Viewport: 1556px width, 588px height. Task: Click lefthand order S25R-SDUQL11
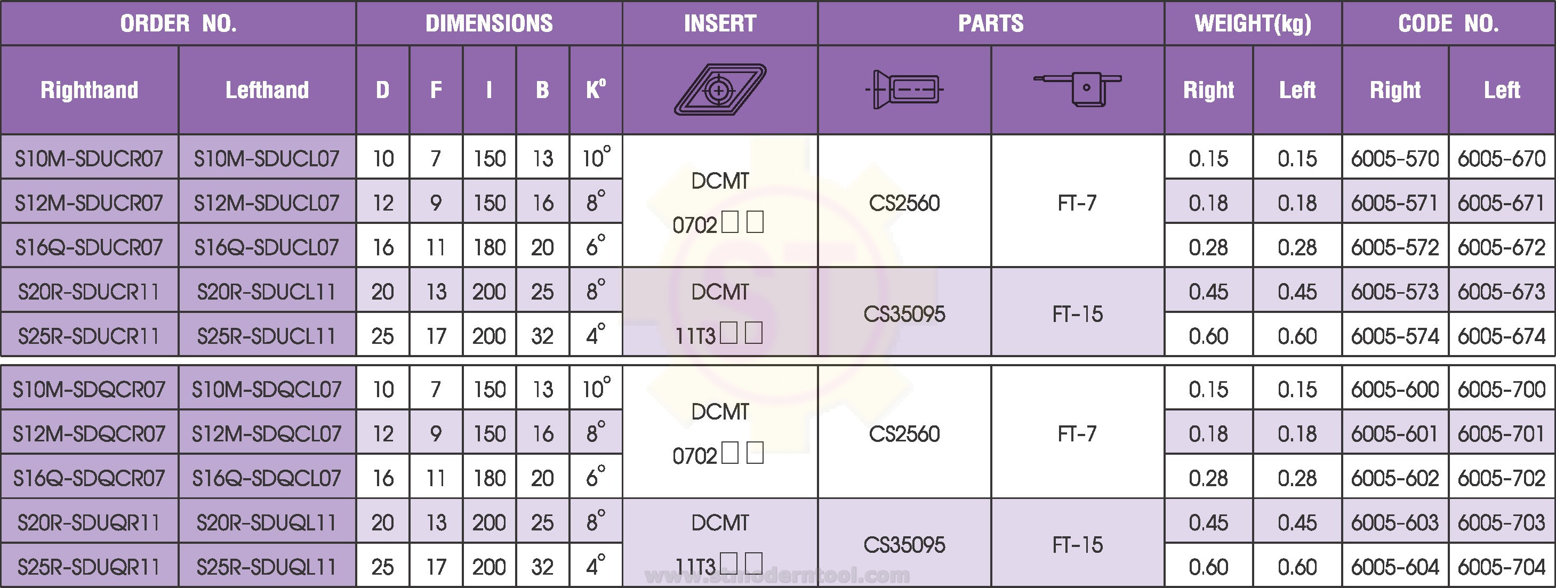pyautogui.click(x=267, y=567)
